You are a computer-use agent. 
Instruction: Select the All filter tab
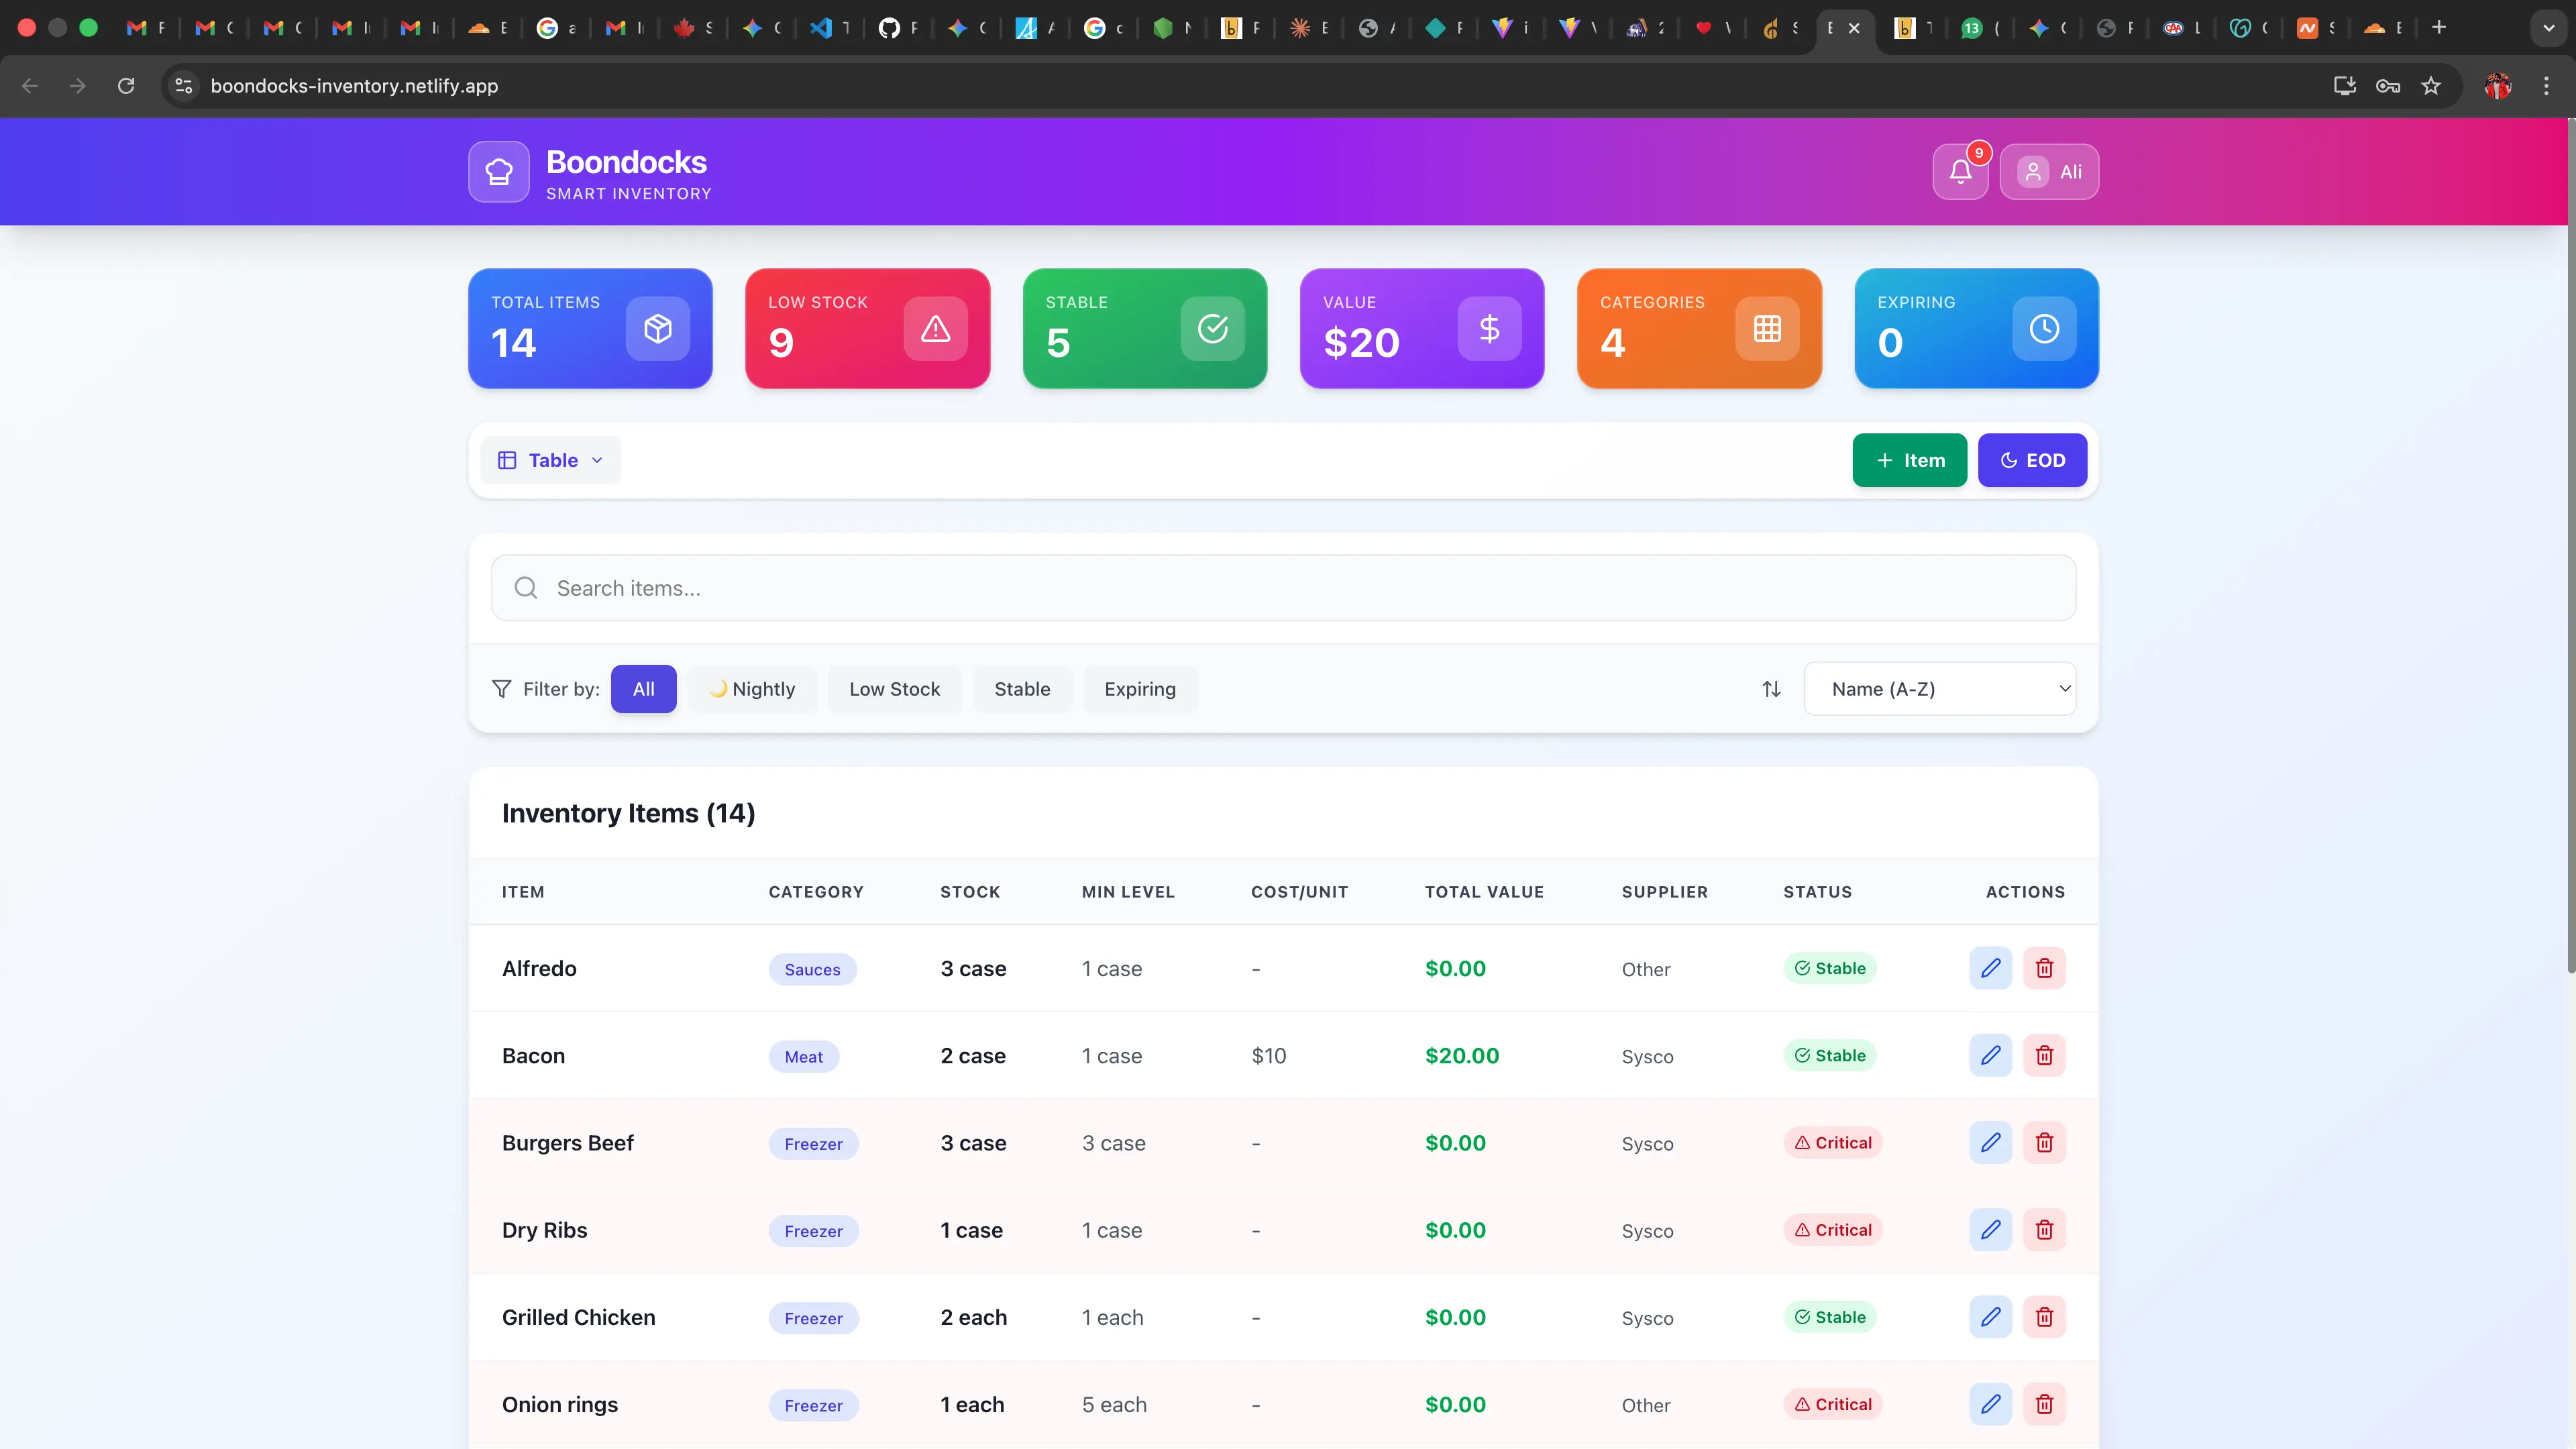pyautogui.click(x=643, y=689)
